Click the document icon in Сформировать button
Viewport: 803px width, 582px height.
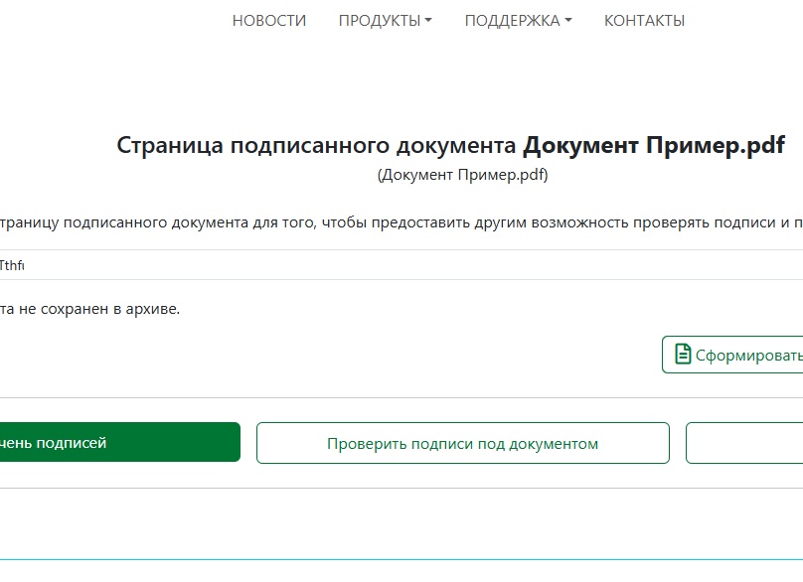[683, 355]
